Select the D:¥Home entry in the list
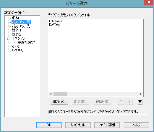Image resolution: width=154 pixels, height=132 pixels. coord(56,21)
